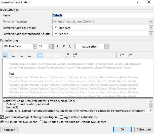Click the font size value 10
This screenshot has height=134, width=154.
(x=43, y=47)
